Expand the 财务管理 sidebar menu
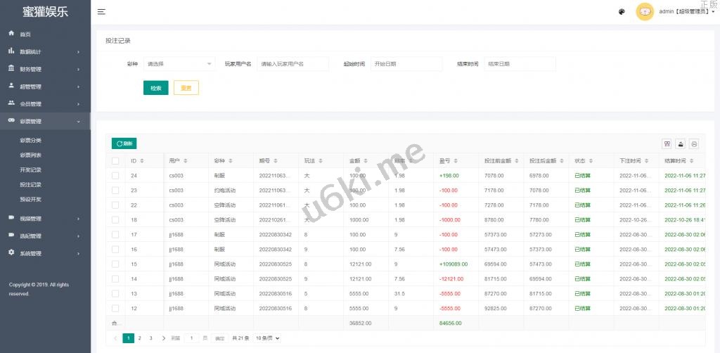Screen dimensions: 720x353 45,69
